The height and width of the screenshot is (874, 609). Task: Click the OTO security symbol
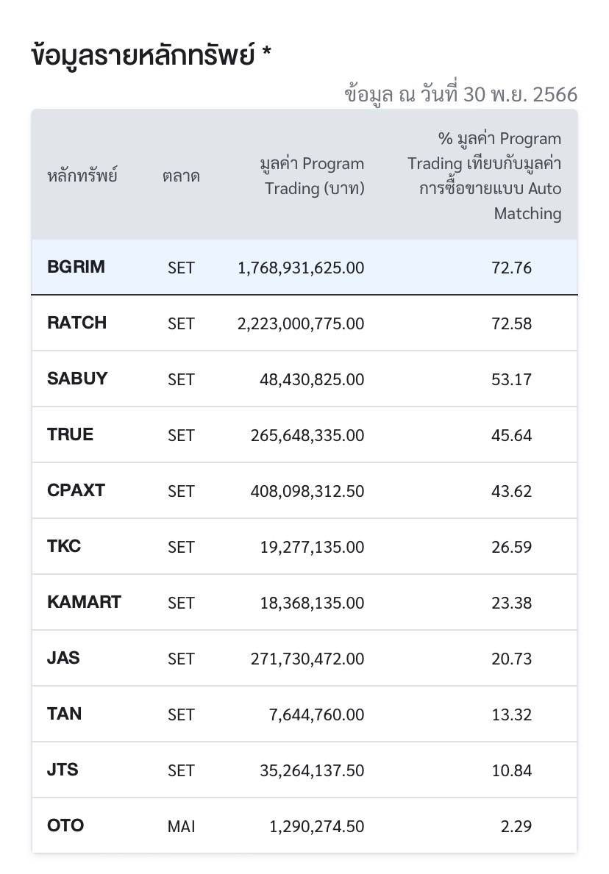65,825
